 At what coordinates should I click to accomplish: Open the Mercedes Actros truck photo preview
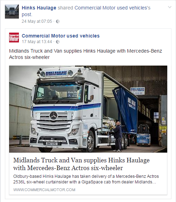pyautogui.click(x=88, y=109)
